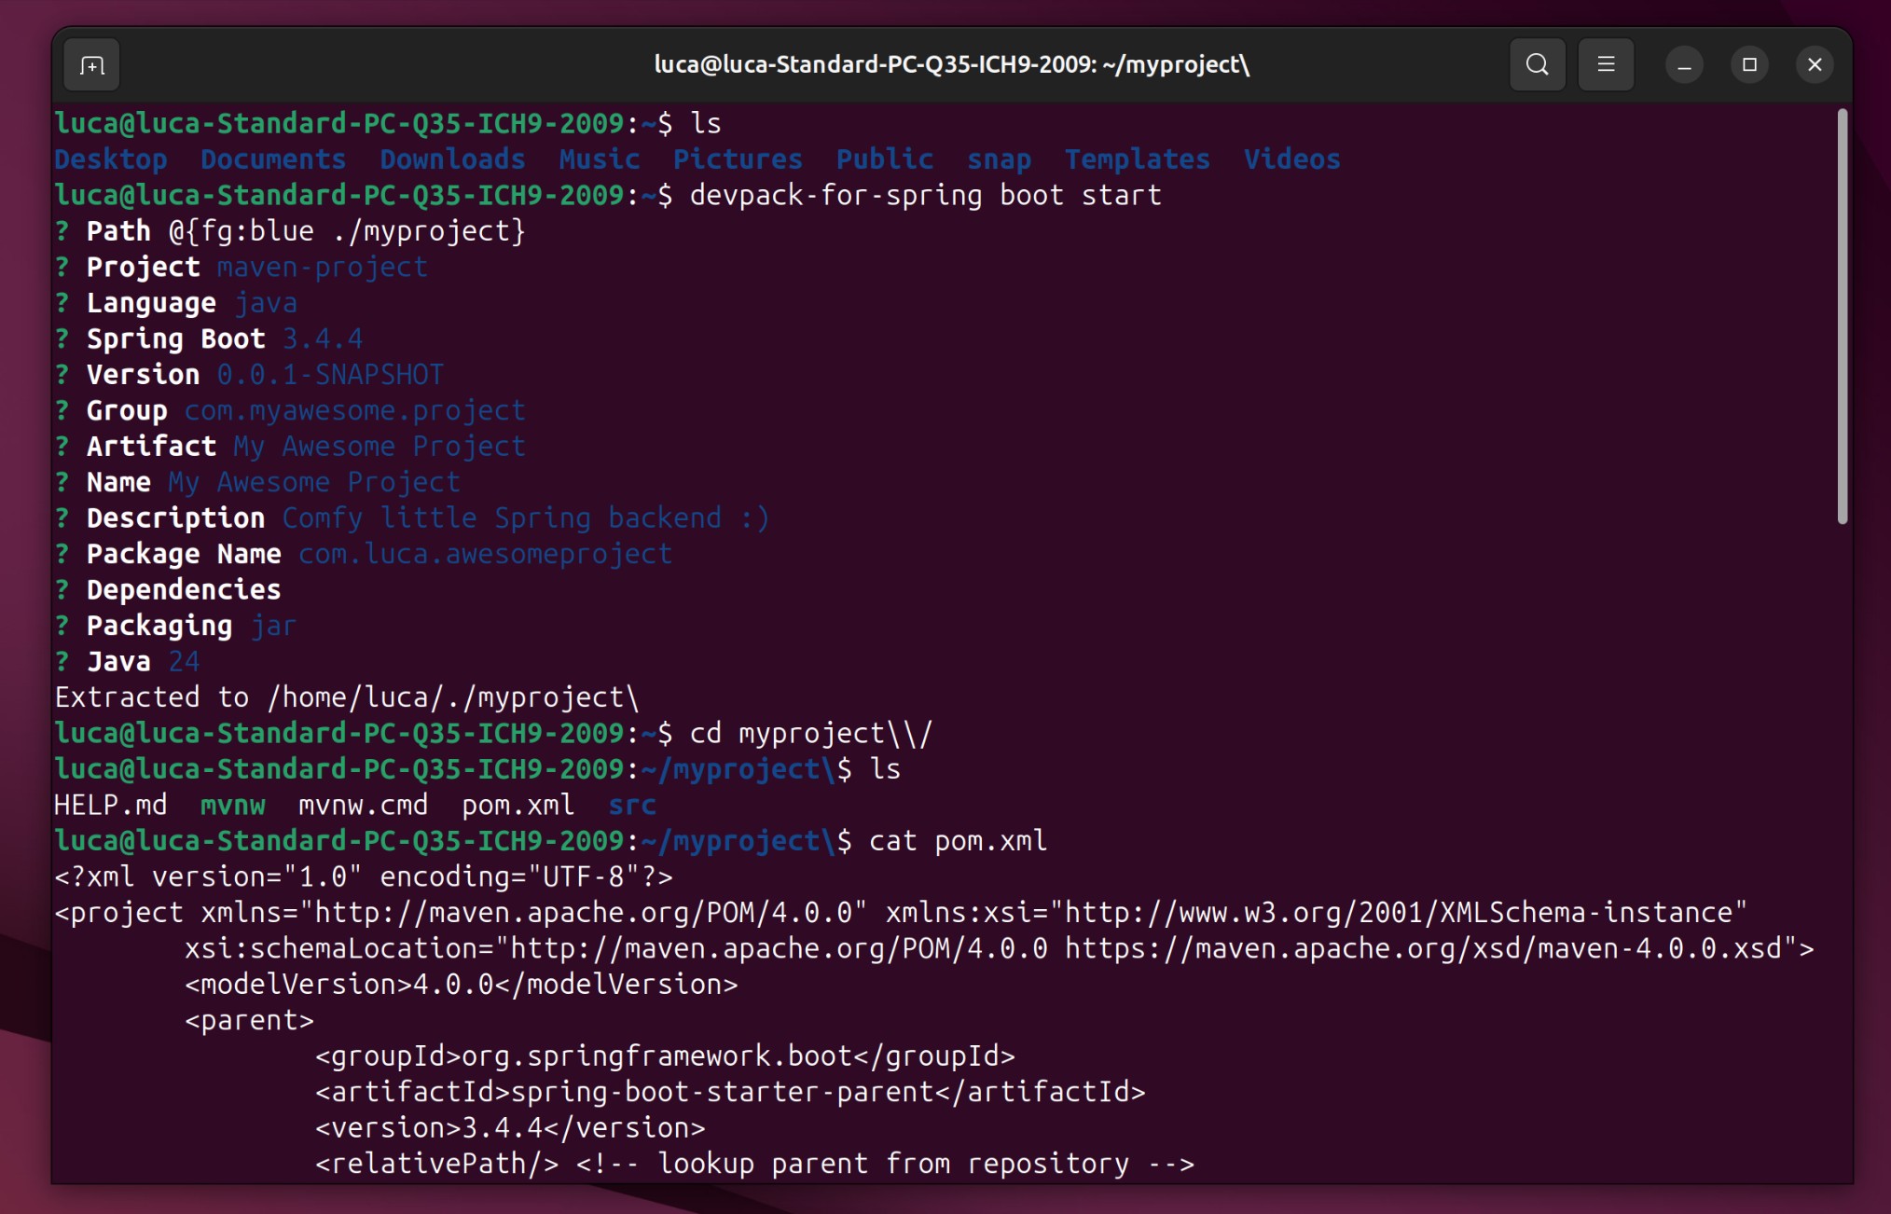The height and width of the screenshot is (1214, 1891).
Task: Click the 'Videos' directory name
Action: click(1291, 159)
